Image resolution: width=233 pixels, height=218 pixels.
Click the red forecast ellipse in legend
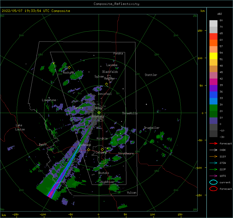click(x=213, y=189)
